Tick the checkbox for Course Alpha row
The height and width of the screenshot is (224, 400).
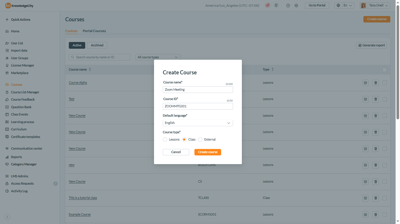pyautogui.click(x=384, y=83)
